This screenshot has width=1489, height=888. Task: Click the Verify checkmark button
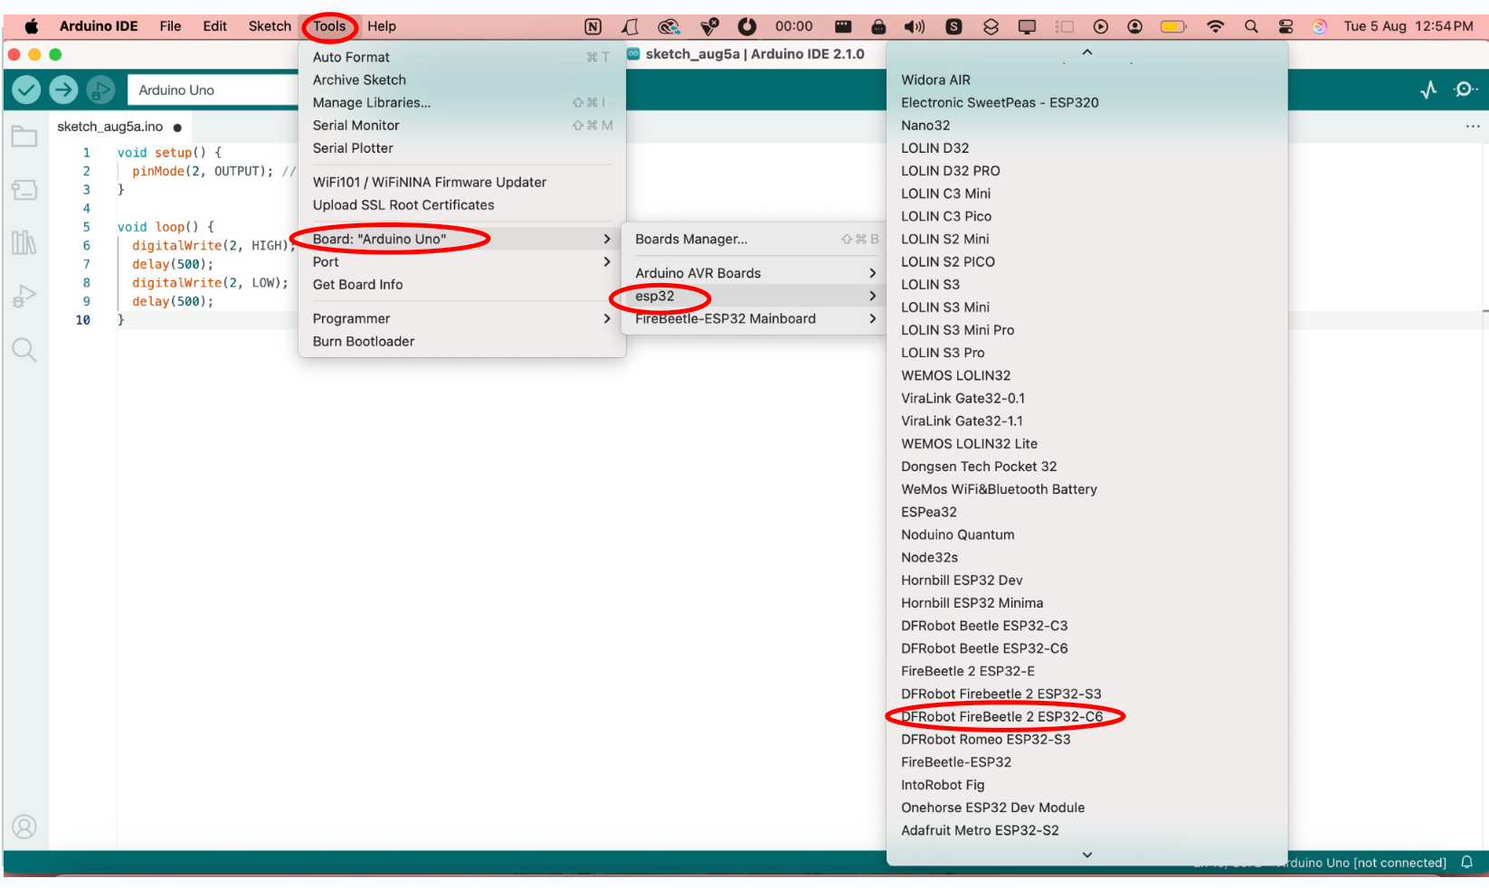26,90
